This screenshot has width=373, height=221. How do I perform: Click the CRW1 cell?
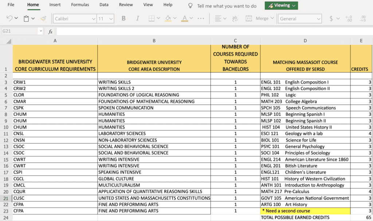[x=55, y=82]
